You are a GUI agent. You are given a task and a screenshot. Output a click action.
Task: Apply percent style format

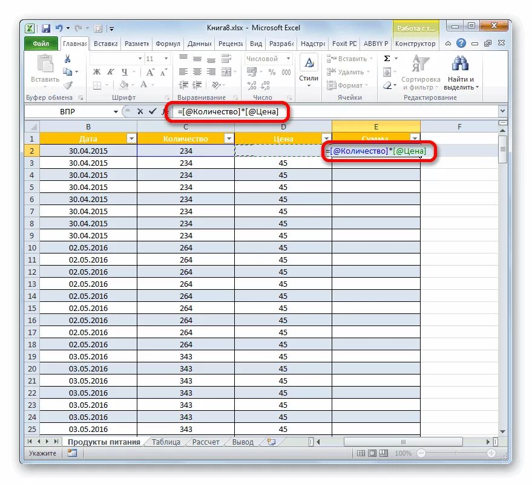point(272,72)
